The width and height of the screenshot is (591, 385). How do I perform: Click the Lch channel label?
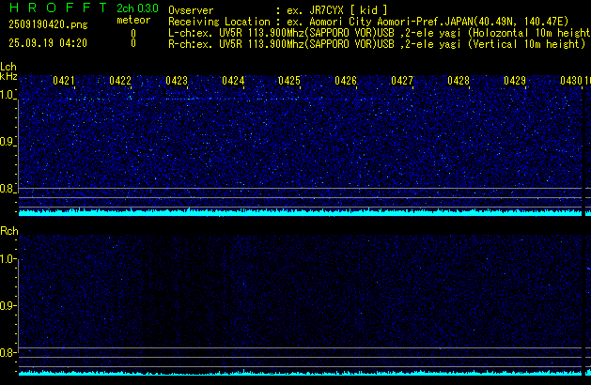pos(8,67)
